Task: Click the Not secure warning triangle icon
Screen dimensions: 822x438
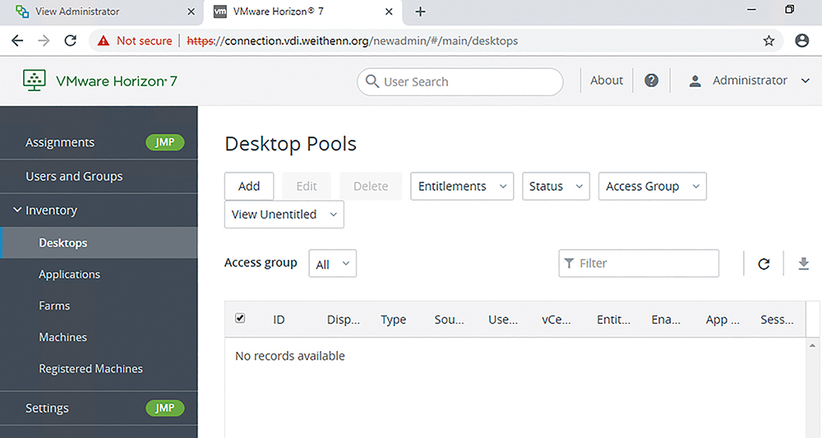Action: 104,41
